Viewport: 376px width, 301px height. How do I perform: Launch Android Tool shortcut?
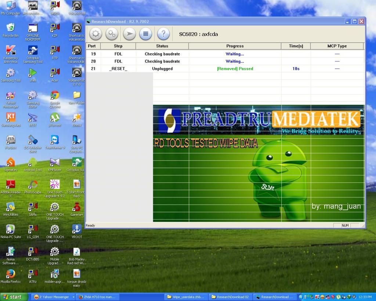pos(33,164)
